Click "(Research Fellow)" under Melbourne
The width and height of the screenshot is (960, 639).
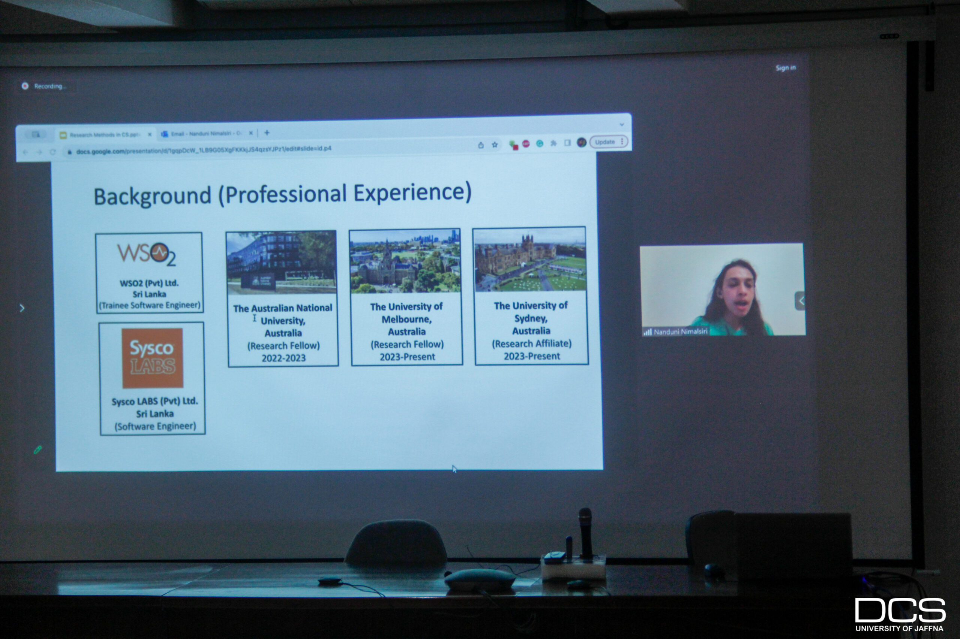click(407, 344)
